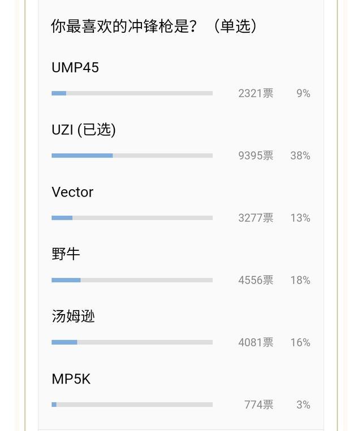362x431 pixels.
Task: Click the 9395票 vote count
Action: tap(256, 155)
